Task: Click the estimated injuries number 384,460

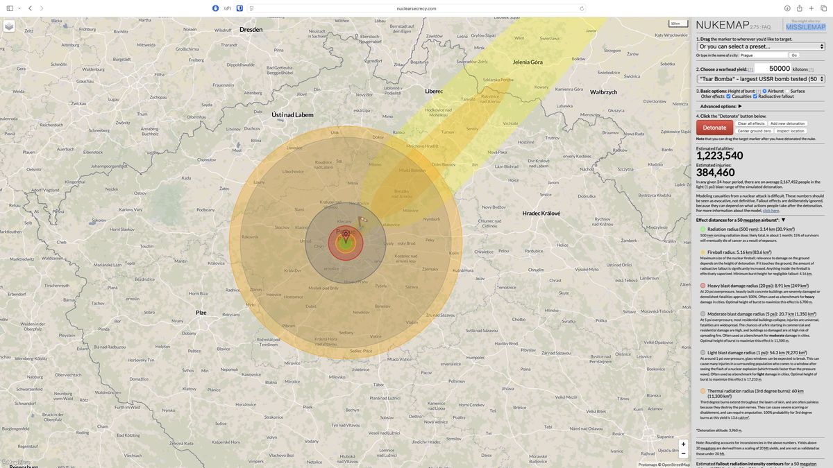Action: 716,173
